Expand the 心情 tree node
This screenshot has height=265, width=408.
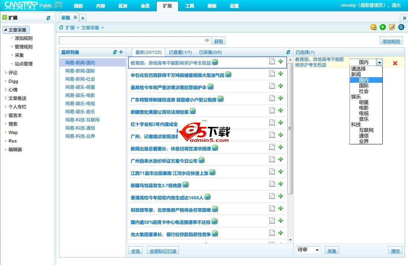(6, 90)
